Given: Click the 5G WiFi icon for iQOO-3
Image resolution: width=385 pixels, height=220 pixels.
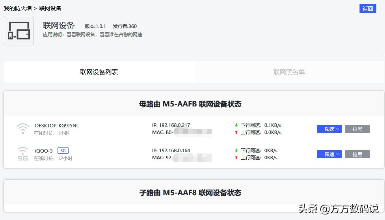Looking at the screenshot, I should tap(22, 154).
